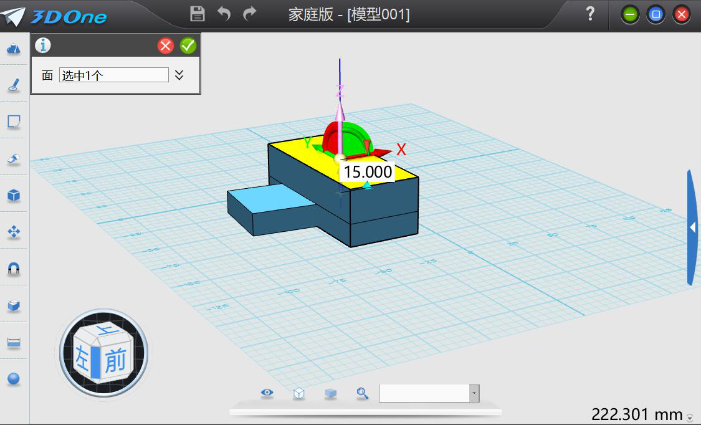Image resolution: width=701 pixels, height=425 pixels.
Task: Save the model with disk icon
Action: 197,14
